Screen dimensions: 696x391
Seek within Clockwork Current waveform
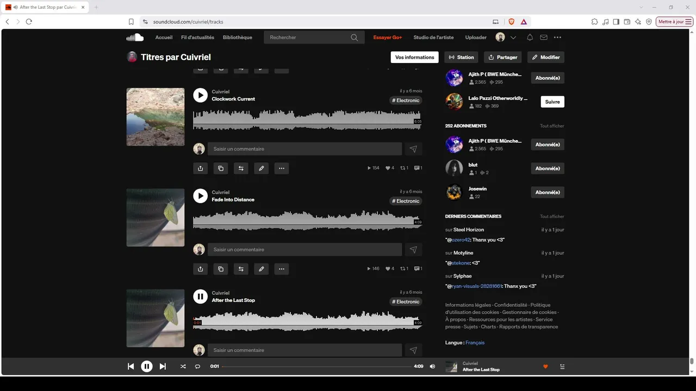pos(307,119)
